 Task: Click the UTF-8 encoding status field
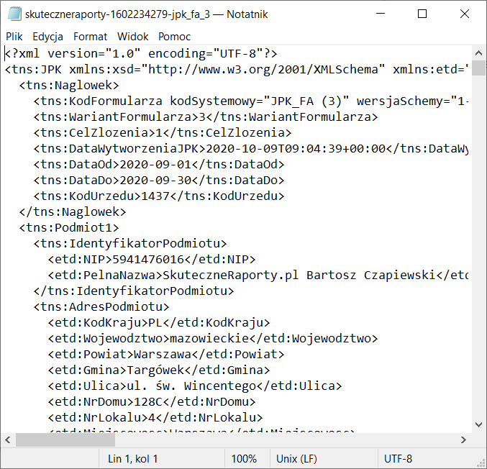click(399, 458)
